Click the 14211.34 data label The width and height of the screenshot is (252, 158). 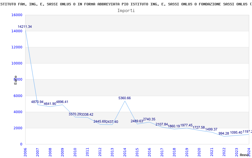tap(25, 27)
